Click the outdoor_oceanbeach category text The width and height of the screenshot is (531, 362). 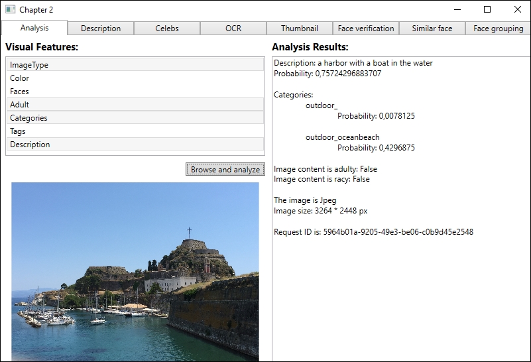tap(342, 137)
